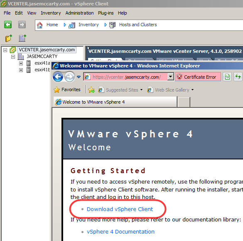Viewport: 243px width, 241px height.
Task: Open the IE address bar dropdown
Action: 170,77
